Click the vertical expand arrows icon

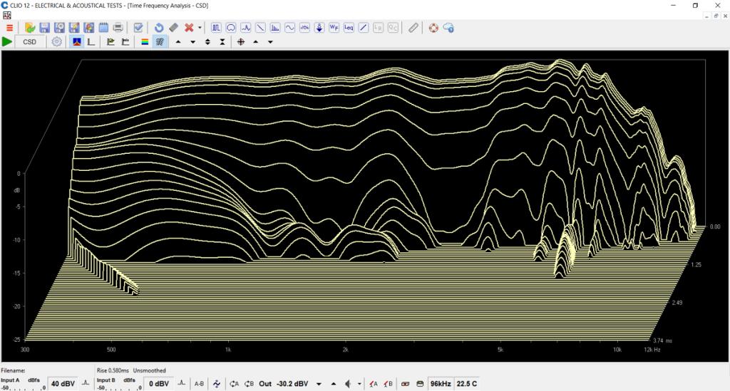coord(207,42)
